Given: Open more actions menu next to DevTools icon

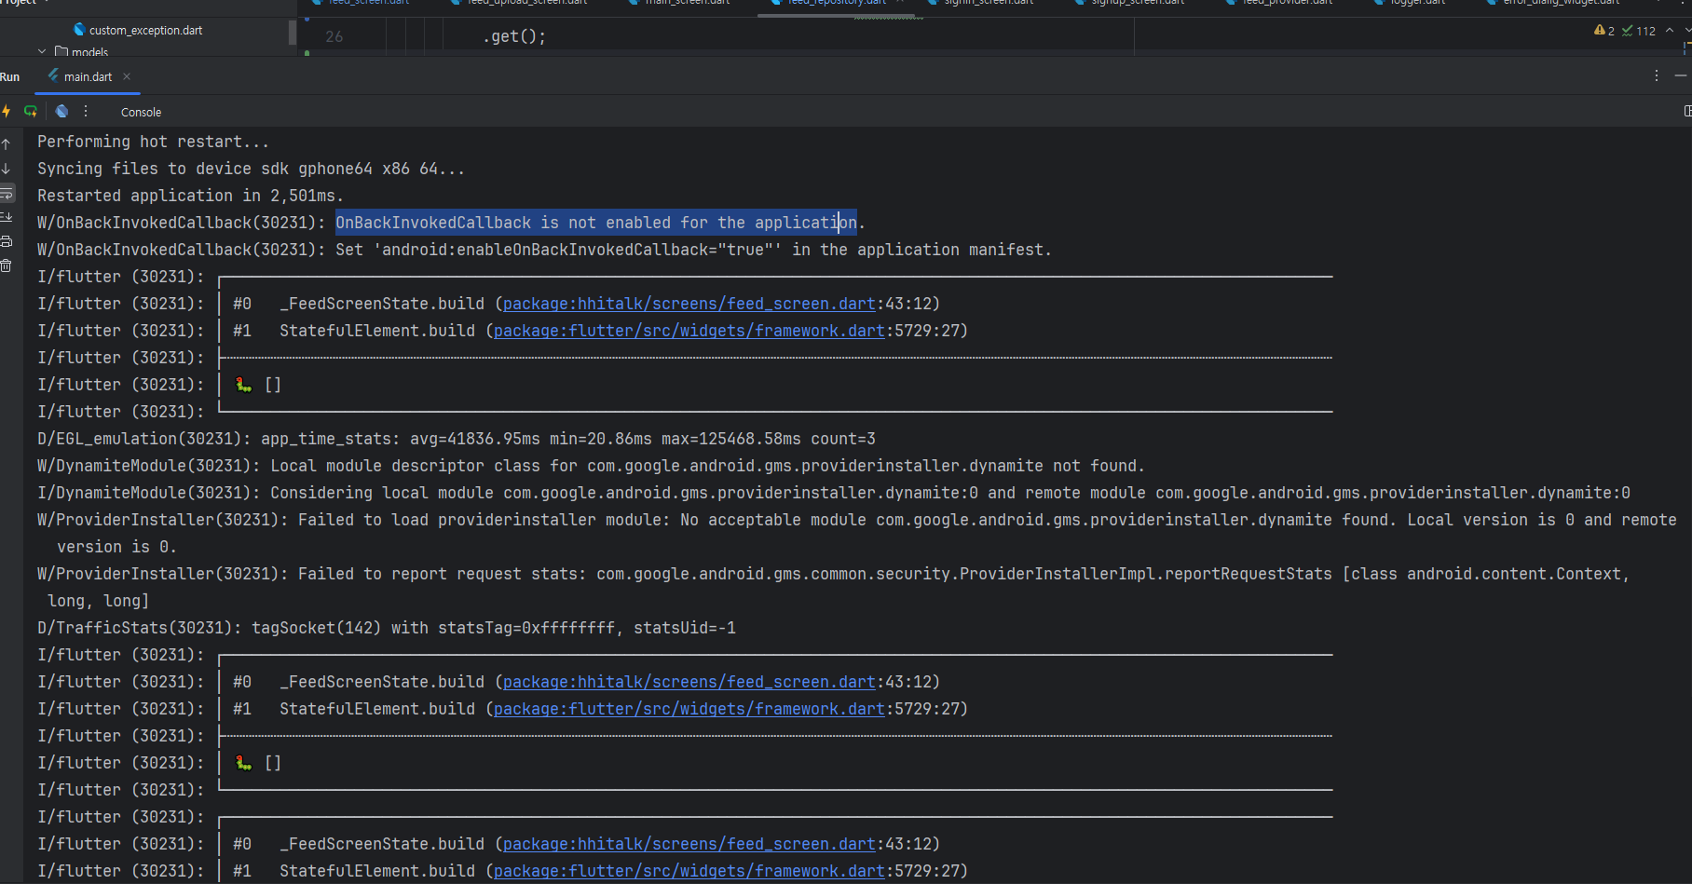Looking at the screenshot, I should pyautogui.click(x=86, y=112).
